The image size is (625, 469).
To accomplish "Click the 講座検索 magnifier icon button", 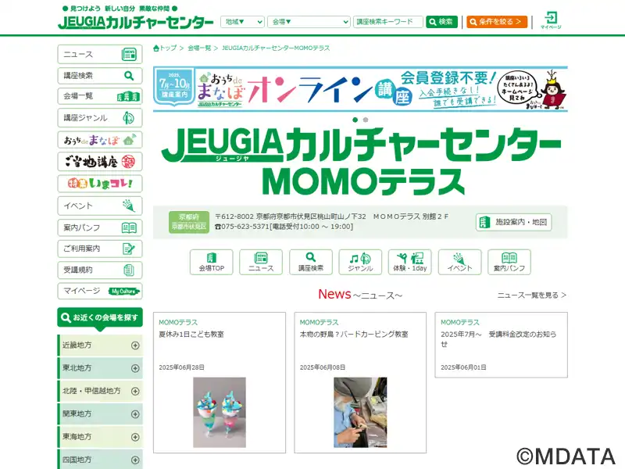I will [311, 262].
